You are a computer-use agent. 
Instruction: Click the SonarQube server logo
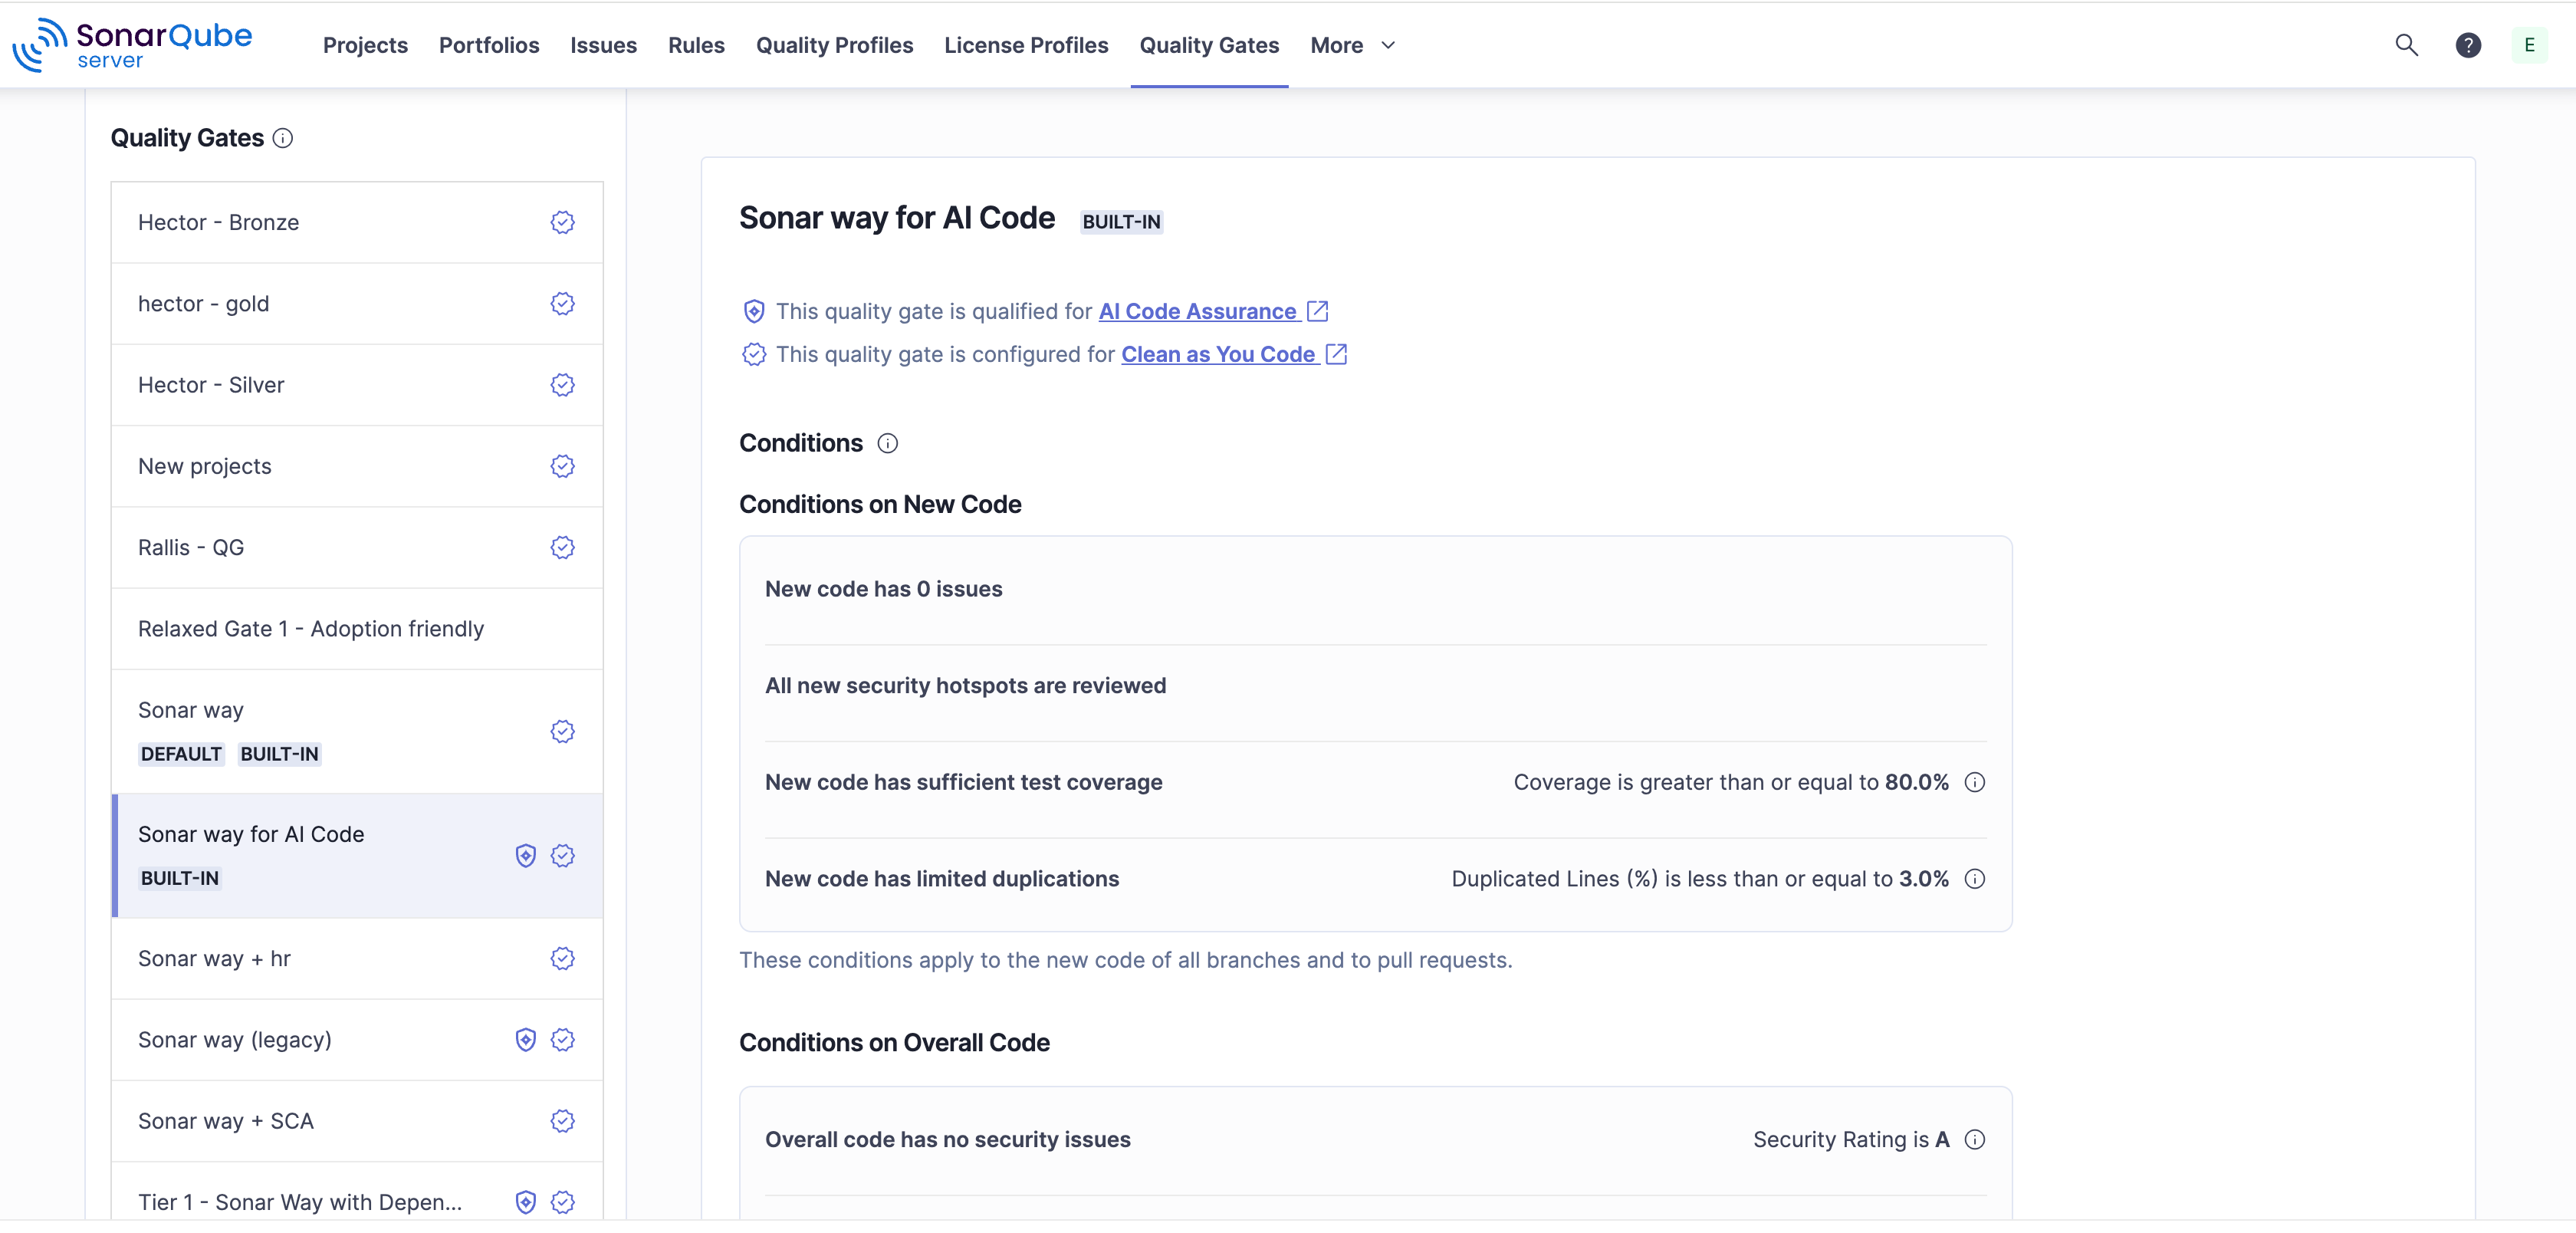[132, 45]
